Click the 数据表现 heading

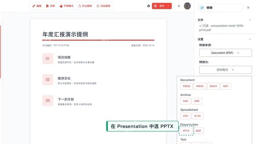[64, 78]
